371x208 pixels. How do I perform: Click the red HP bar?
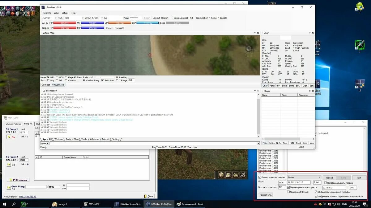point(65,23)
